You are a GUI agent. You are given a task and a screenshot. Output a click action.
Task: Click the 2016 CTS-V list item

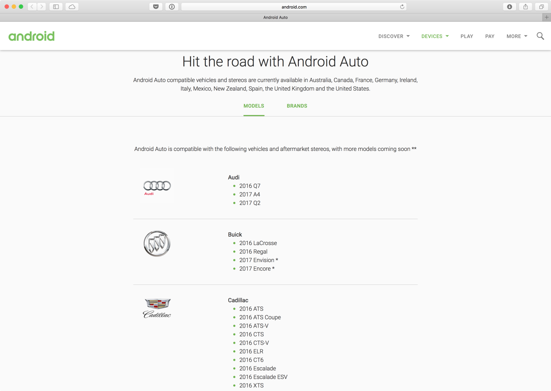254,343
